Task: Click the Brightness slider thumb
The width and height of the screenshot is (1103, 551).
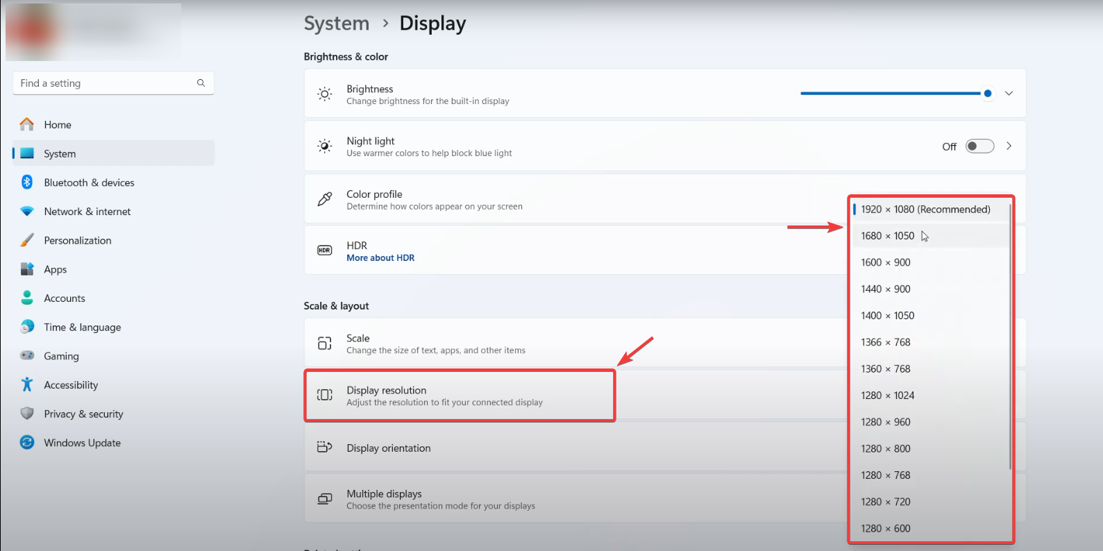Action: [987, 93]
